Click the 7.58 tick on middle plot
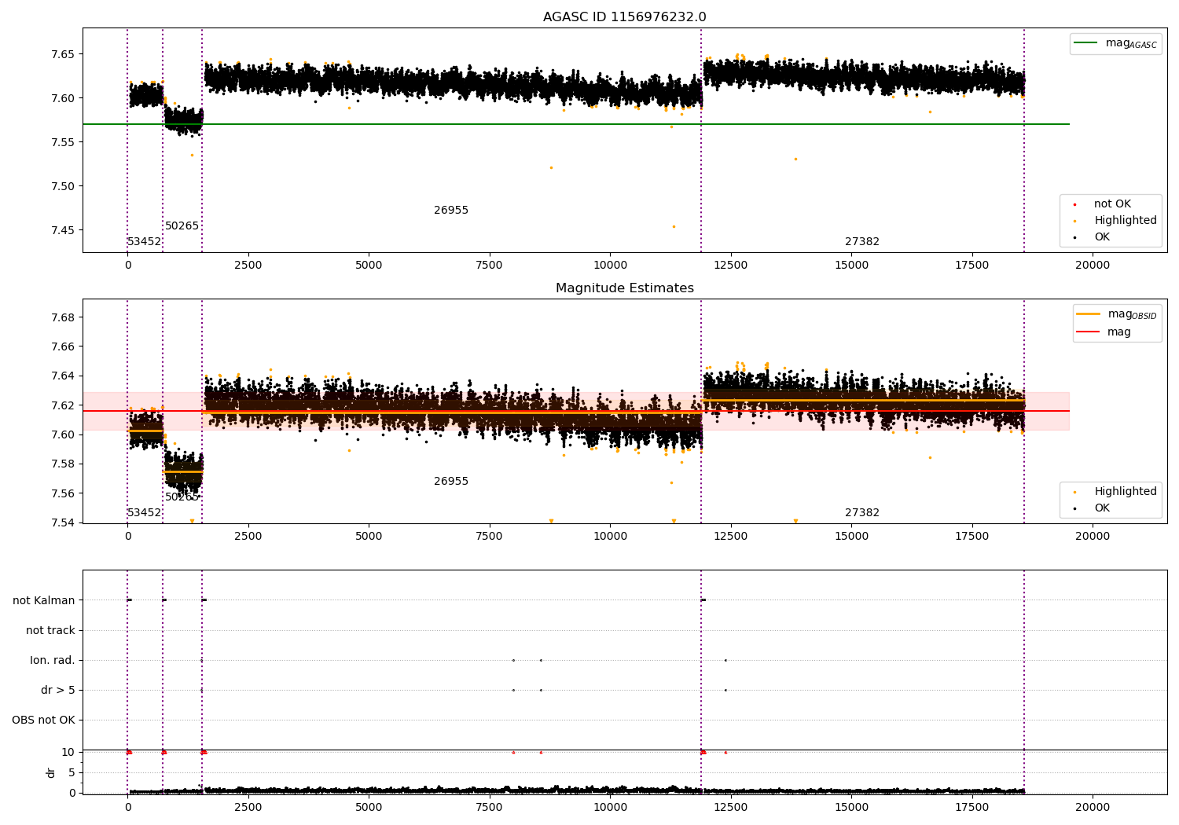 [63, 464]
